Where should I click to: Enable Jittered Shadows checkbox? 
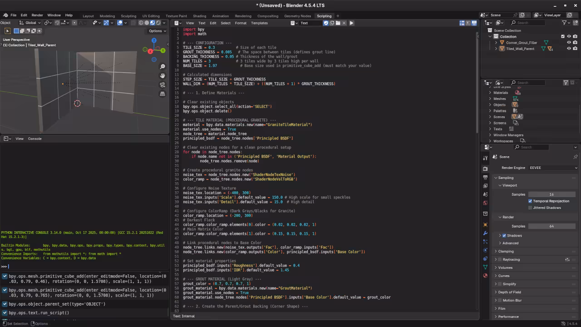tap(530, 208)
